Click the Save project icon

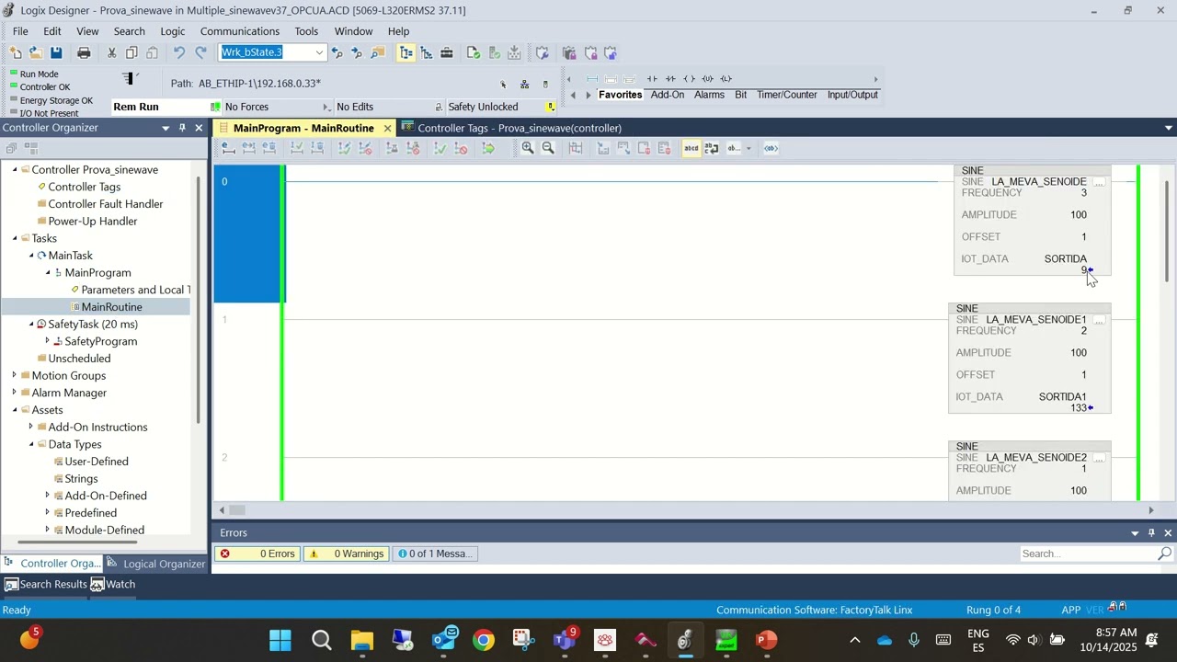point(56,52)
